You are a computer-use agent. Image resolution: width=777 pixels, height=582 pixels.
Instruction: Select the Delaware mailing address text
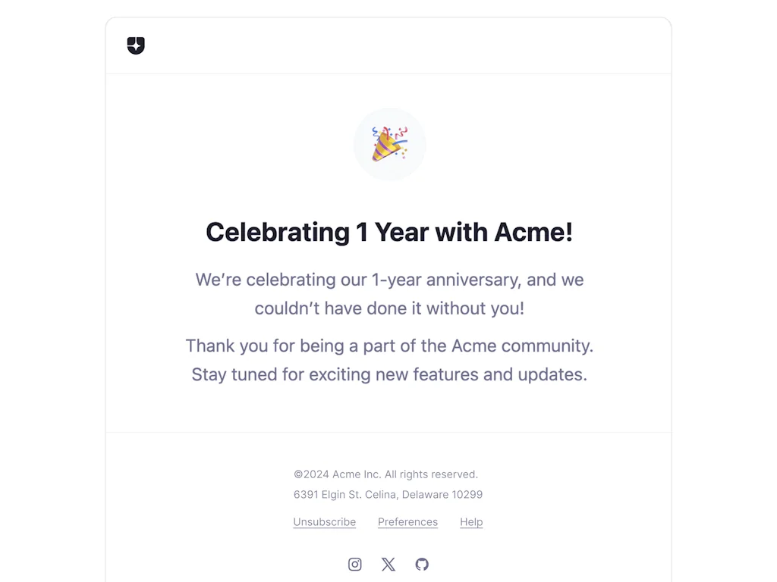click(388, 494)
